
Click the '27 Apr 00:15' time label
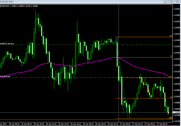point(125,124)
